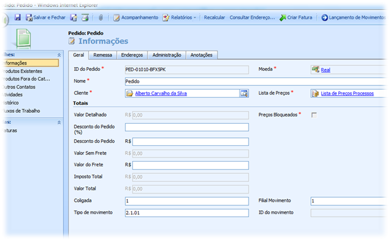Open Produtos Fora do Catálogo item

pos(26,79)
